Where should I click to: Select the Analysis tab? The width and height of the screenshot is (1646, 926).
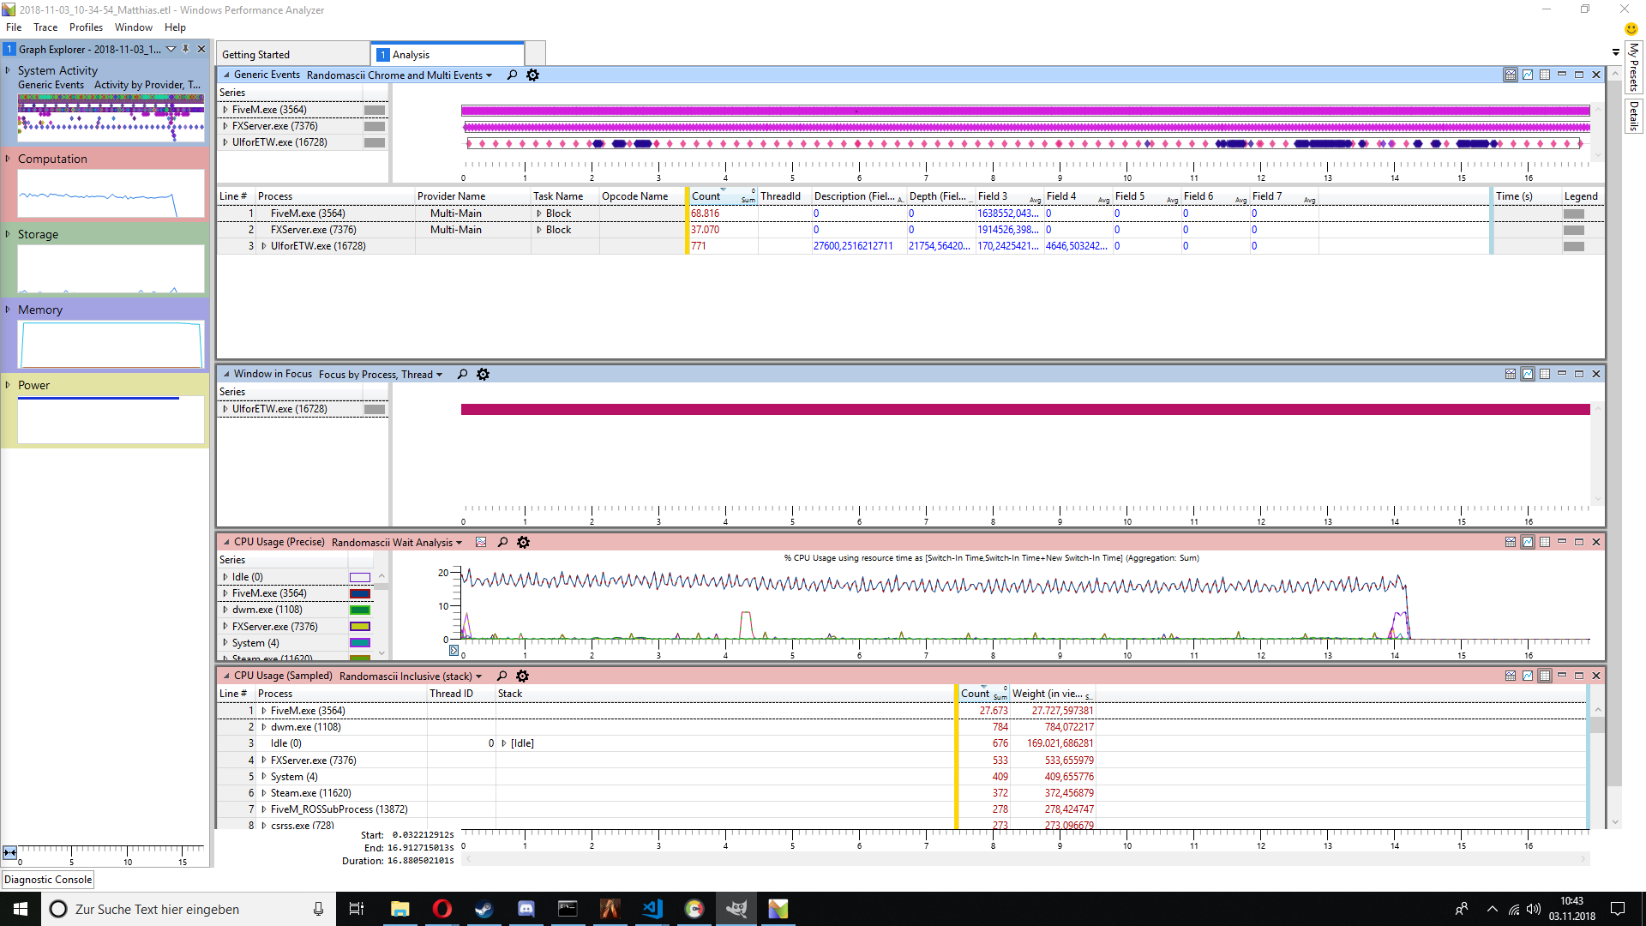point(448,55)
